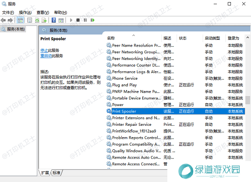
Task: Select the Printer Repair Service row
Action: 175,125
